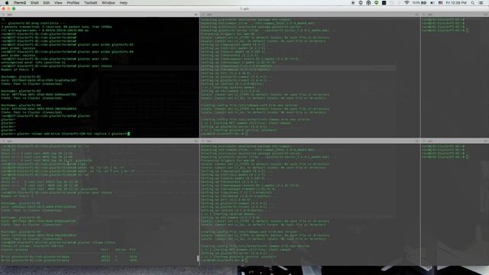This screenshot has height=275, width=489.
Task: Open the iTerm2 application menu
Action: click(x=19, y=3)
